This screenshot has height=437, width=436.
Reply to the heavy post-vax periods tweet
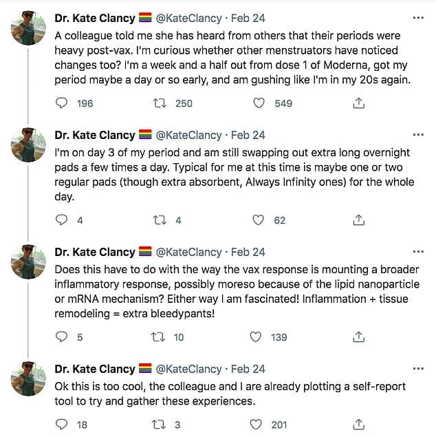(x=62, y=103)
